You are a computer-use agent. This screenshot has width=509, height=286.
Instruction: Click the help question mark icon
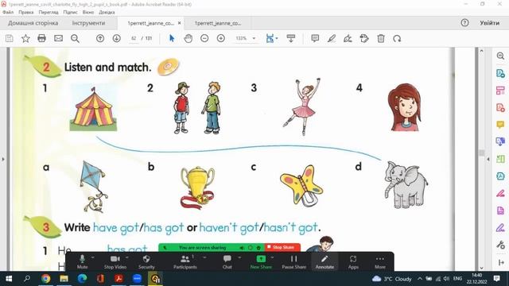click(x=464, y=23)
